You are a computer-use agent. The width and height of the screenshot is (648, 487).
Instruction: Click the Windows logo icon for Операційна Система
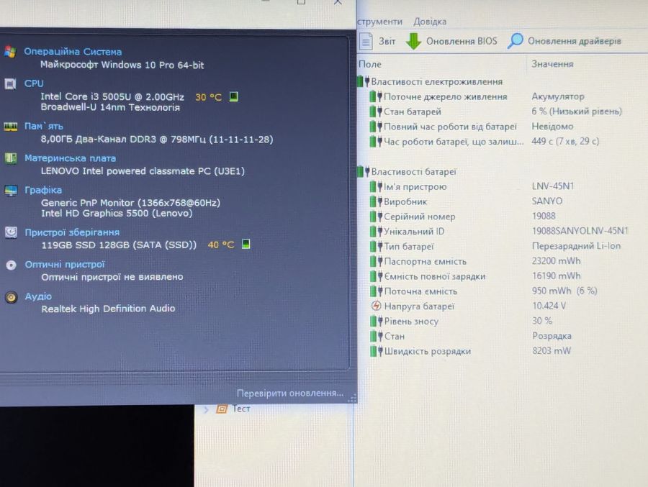pyautogui.click(x=10, y=52)
